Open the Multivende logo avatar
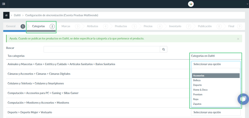Screen dimensions: 249x118 [x=191, y=4]
